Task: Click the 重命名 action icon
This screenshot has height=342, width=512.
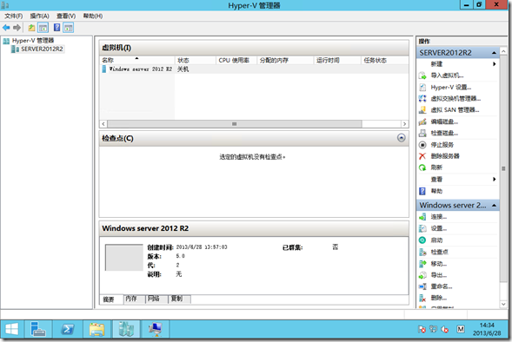Action: (422, 286)
